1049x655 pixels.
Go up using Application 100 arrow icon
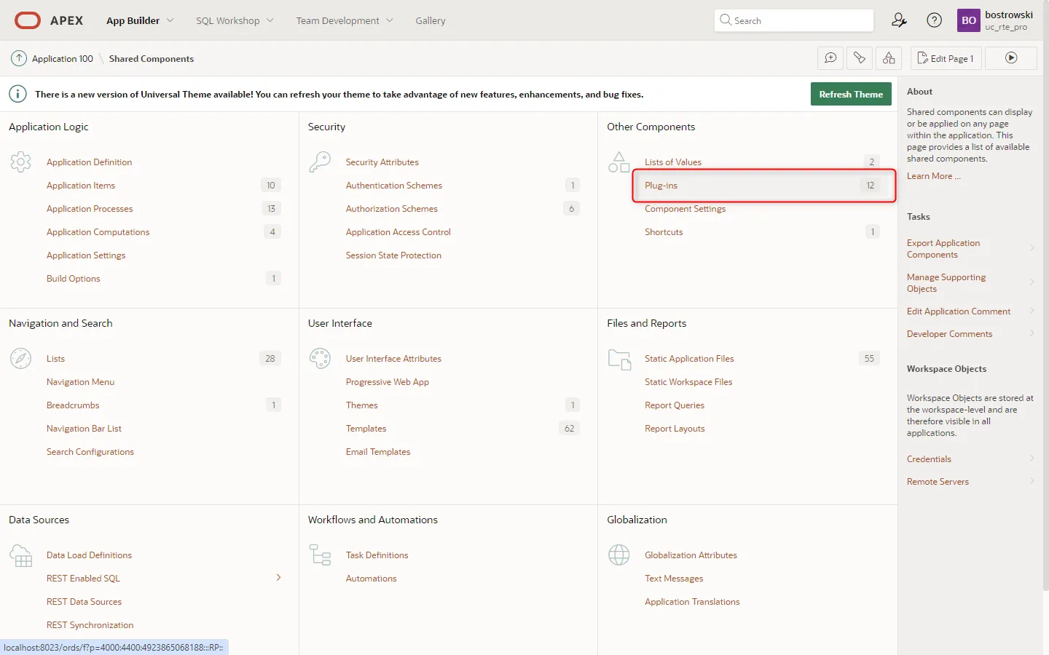(19, 58)
